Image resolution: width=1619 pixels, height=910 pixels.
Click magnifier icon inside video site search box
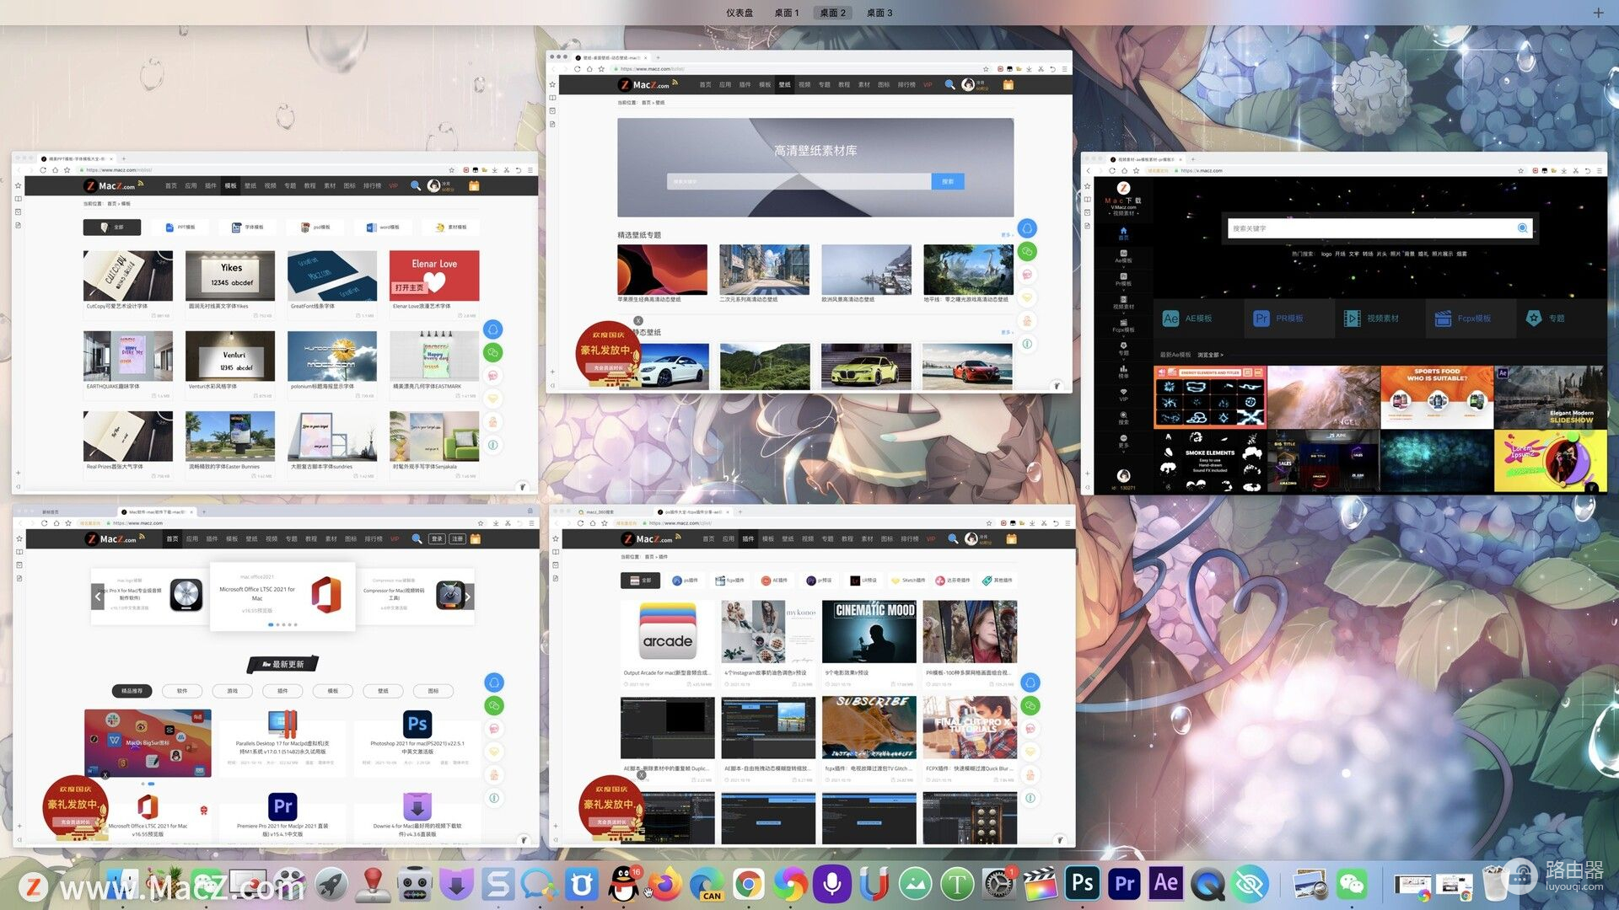point(1522,228)
